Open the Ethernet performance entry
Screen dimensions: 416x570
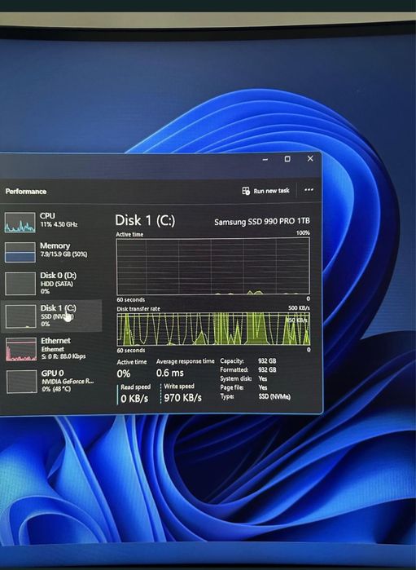click(50, 349)
